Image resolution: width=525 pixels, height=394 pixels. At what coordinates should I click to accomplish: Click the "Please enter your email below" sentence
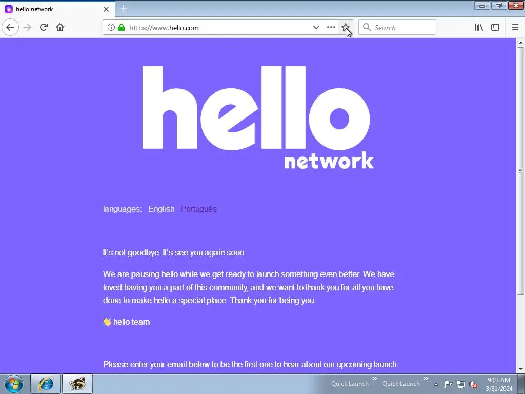250,365
